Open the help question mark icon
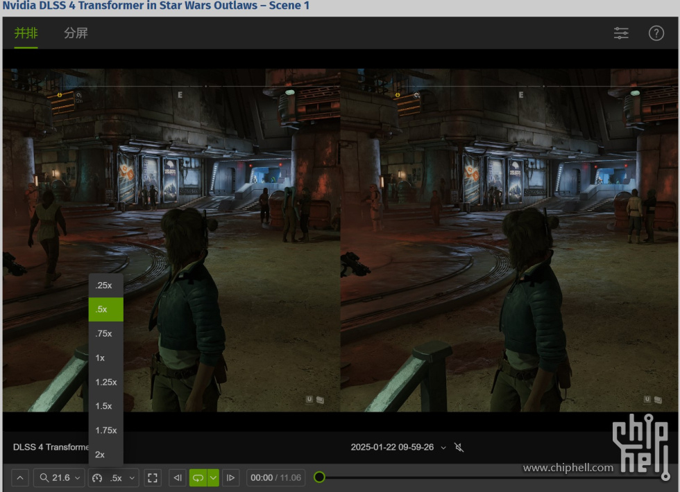The height and width of the screenshot is (492, 680). (x=656, y=33)
